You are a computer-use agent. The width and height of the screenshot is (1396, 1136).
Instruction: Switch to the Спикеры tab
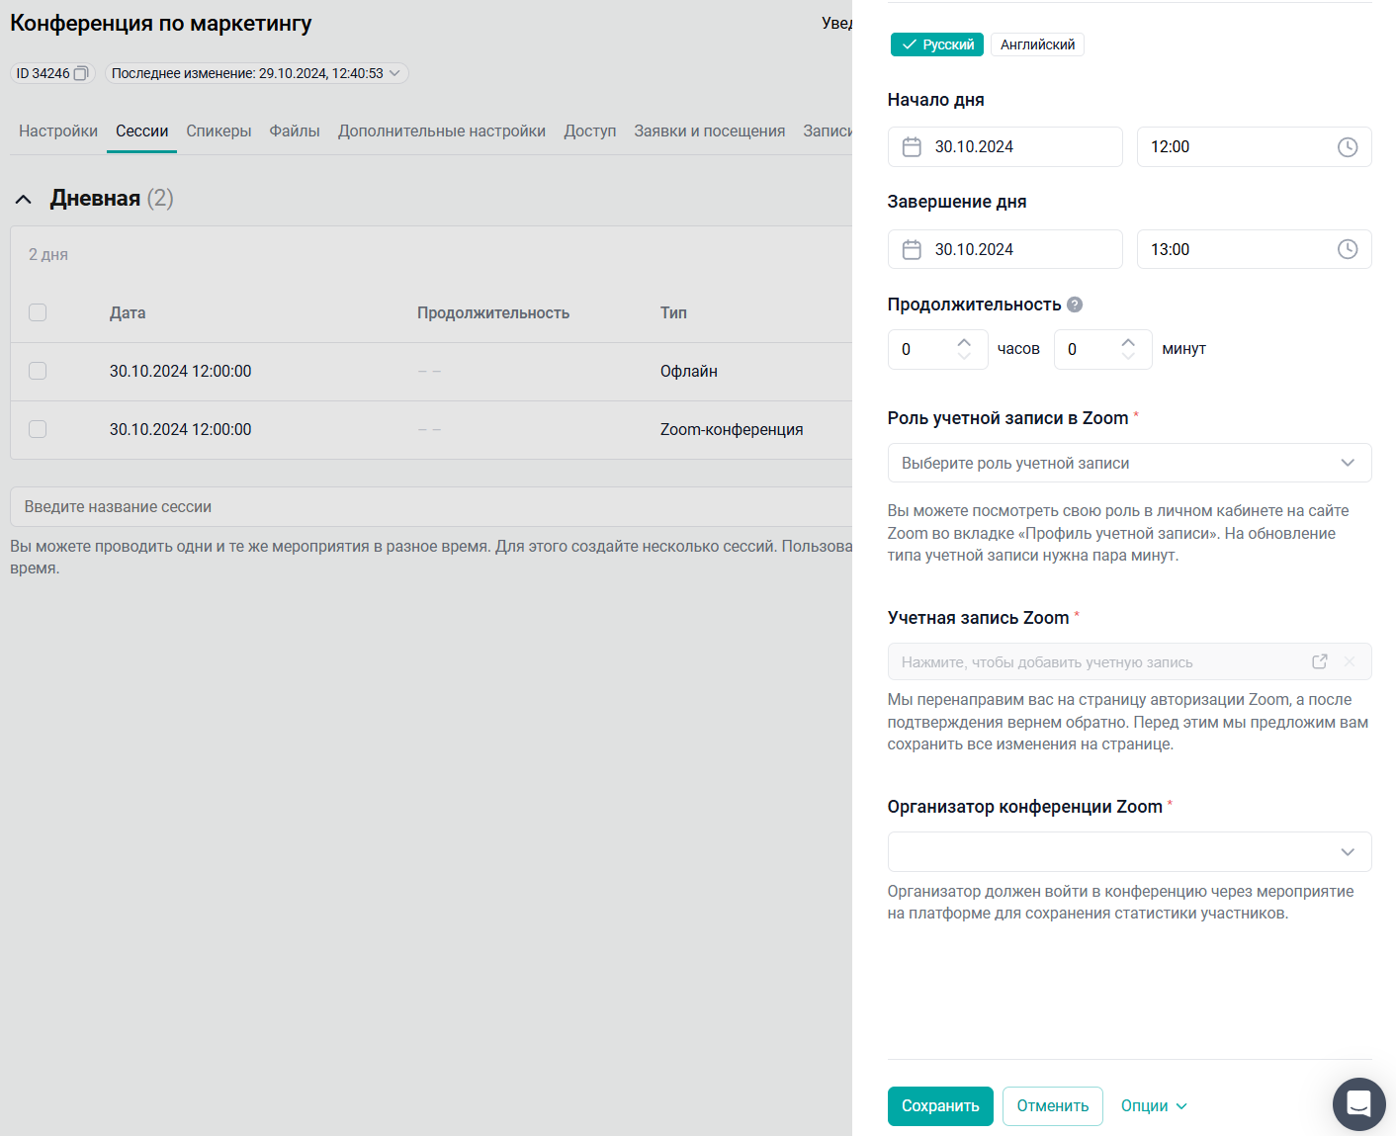pyautogui.click(x=218, y=131)
